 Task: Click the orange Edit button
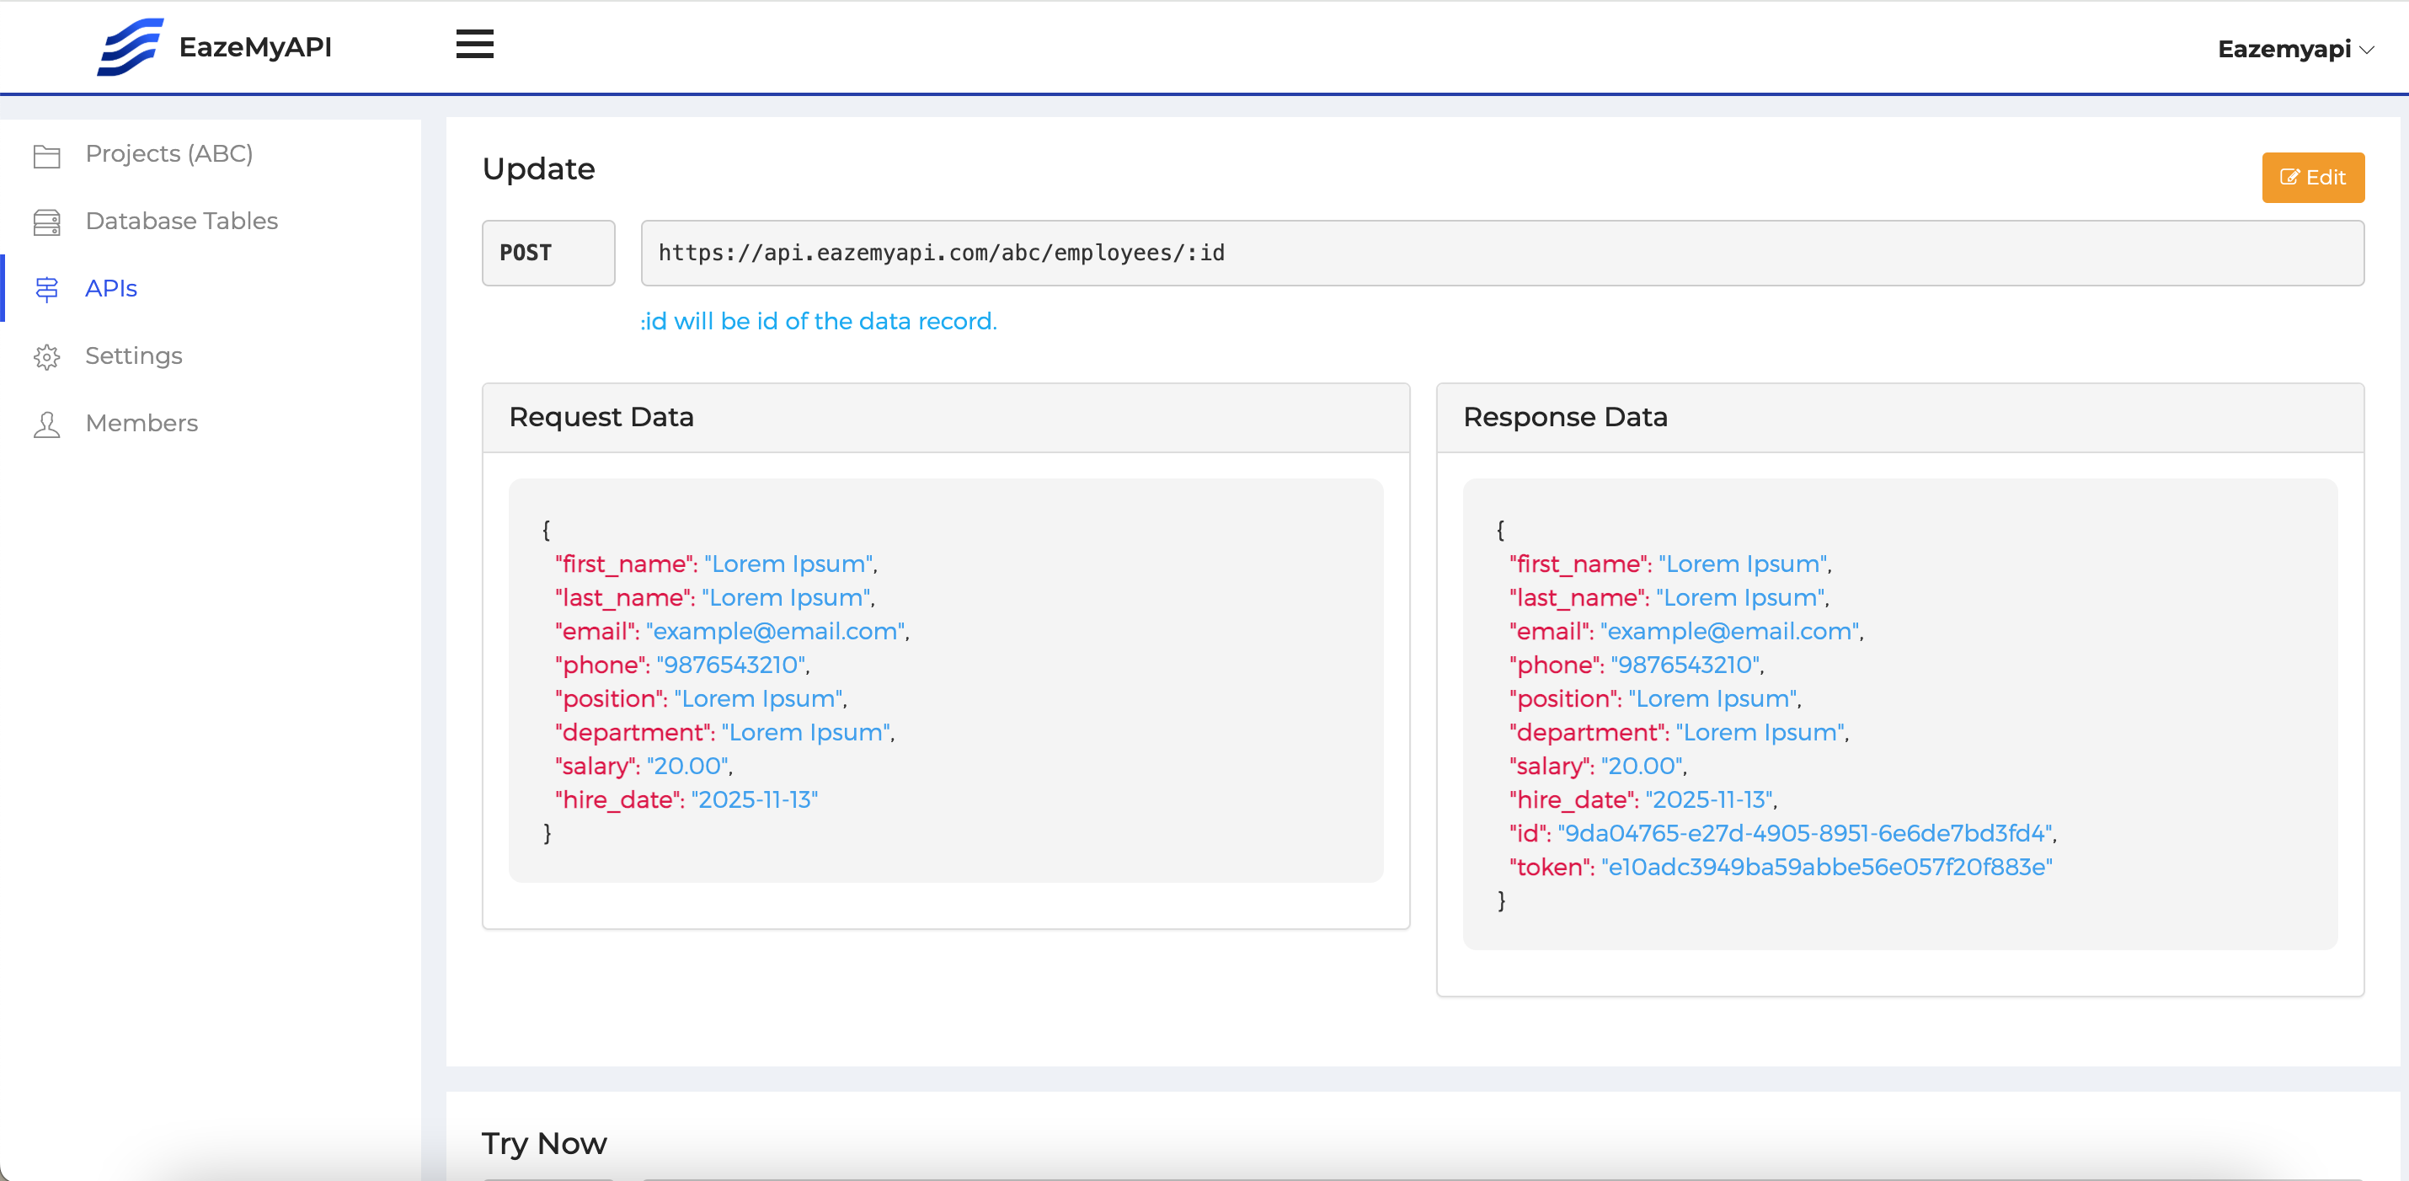2313,177
